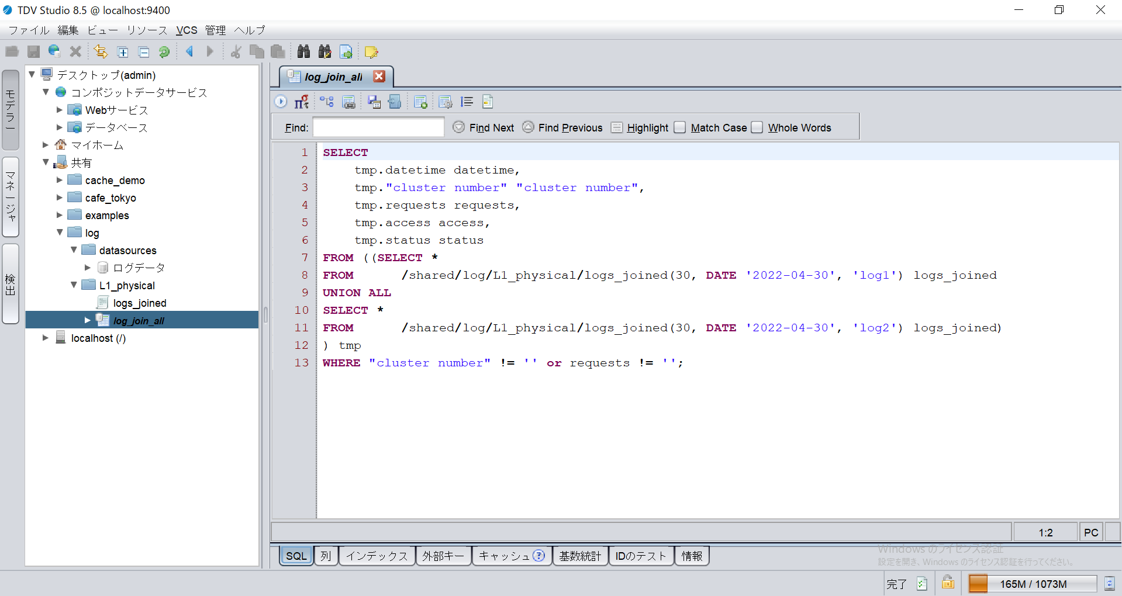Screen dimensions: 1122x596
Task: Toggle the Highlight checkbox
Action: [x=617, y=127]
